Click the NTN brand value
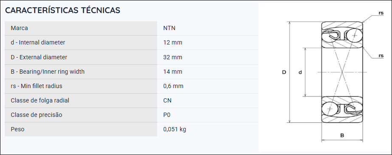Image resolution: width=392 pixels, height=155 pixels. coord(169,28)
